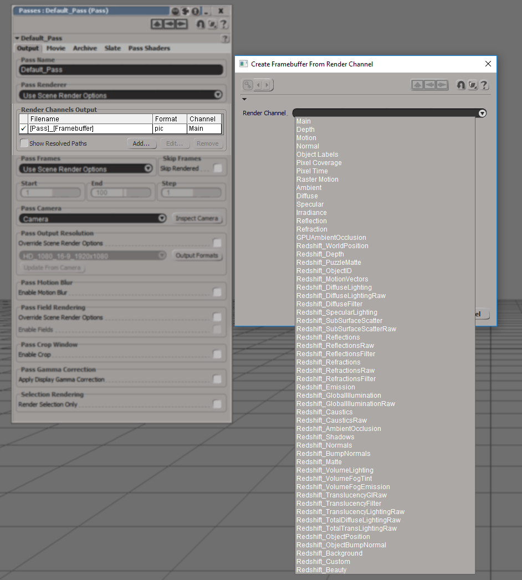
Task: Click the lock icon in Passes title bar
Action: pyautogui.click(x=195, y=11)
